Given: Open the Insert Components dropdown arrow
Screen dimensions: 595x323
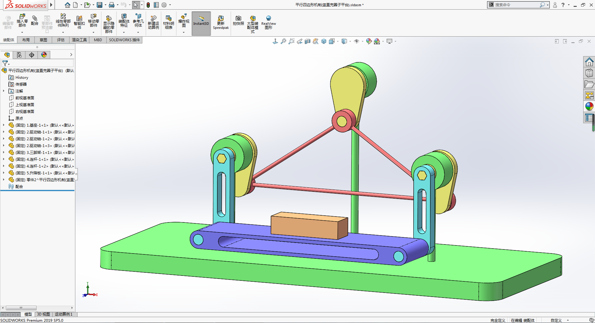Looking at the screenshot, I should coord(22,32).
